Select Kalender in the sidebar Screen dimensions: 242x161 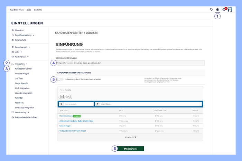(x=19, y=98)
